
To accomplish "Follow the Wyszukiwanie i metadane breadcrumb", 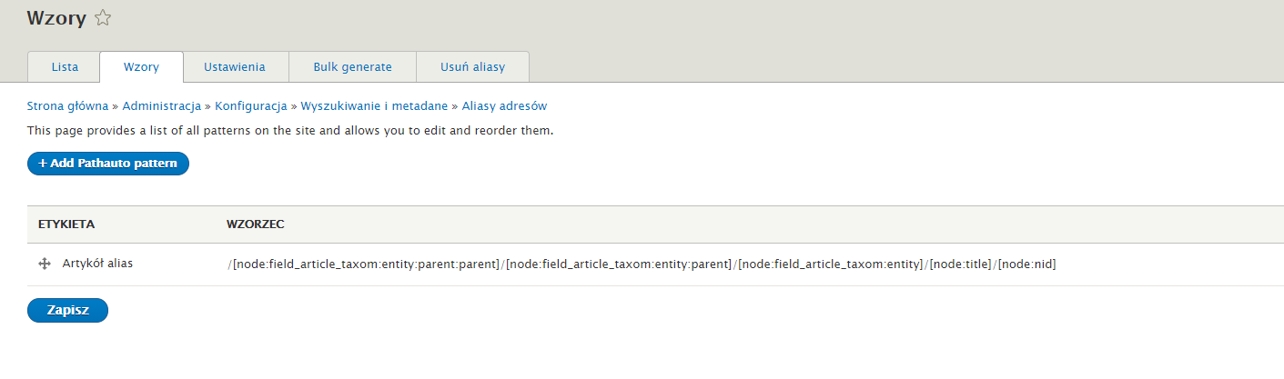I will tap(374, 106).
